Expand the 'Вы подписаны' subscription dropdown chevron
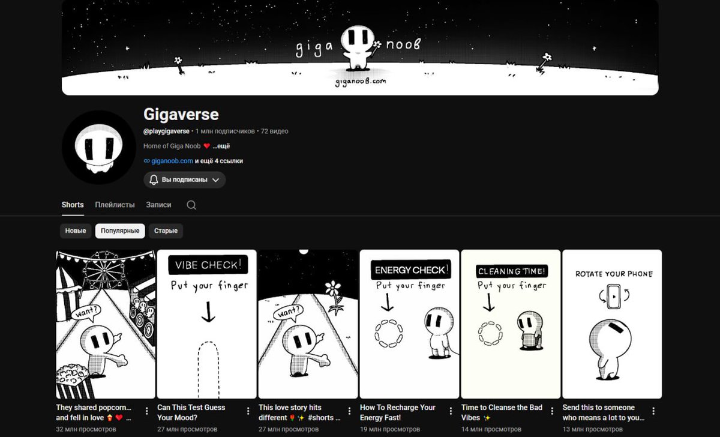The height and width of the screenshot is (437, 720). (216, 179)
